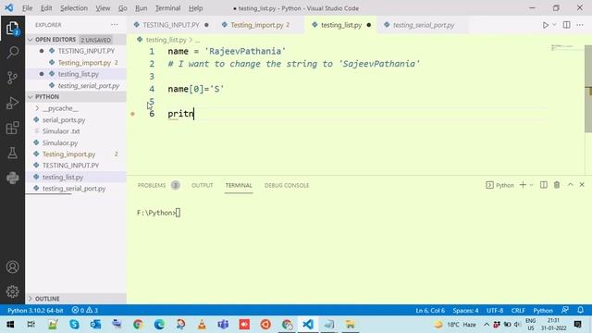592x333 pixels.
Task: Select testing_list.py under Open Editors
Action: (78, 74)
